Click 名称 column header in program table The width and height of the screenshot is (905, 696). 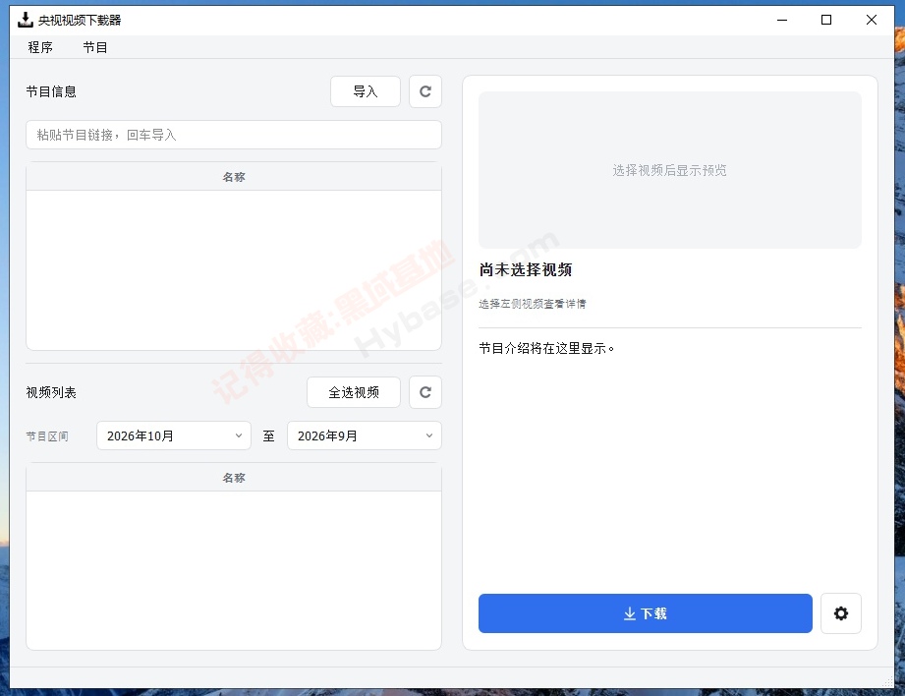pos(234,177)
